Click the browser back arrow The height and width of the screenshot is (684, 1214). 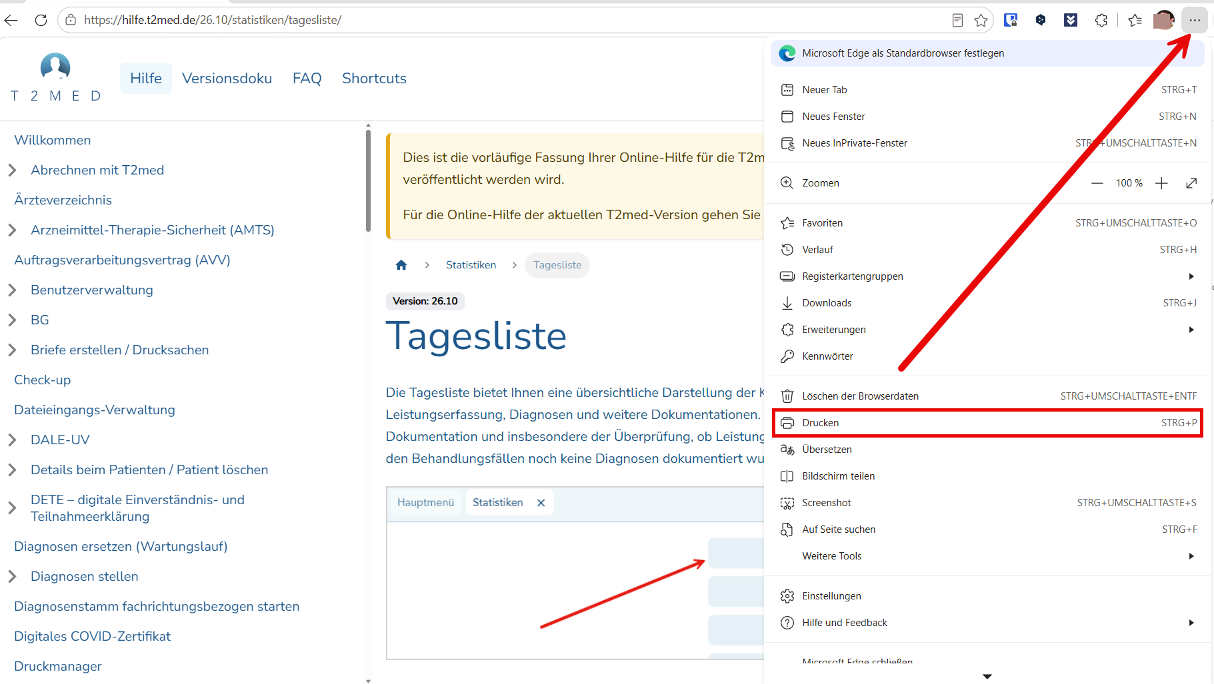(11, 20)
